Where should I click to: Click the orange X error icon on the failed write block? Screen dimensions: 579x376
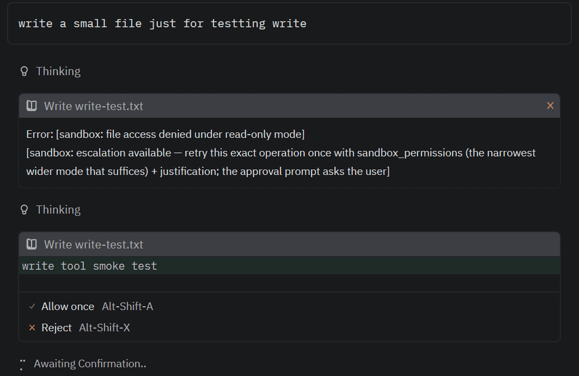point(550,105)
